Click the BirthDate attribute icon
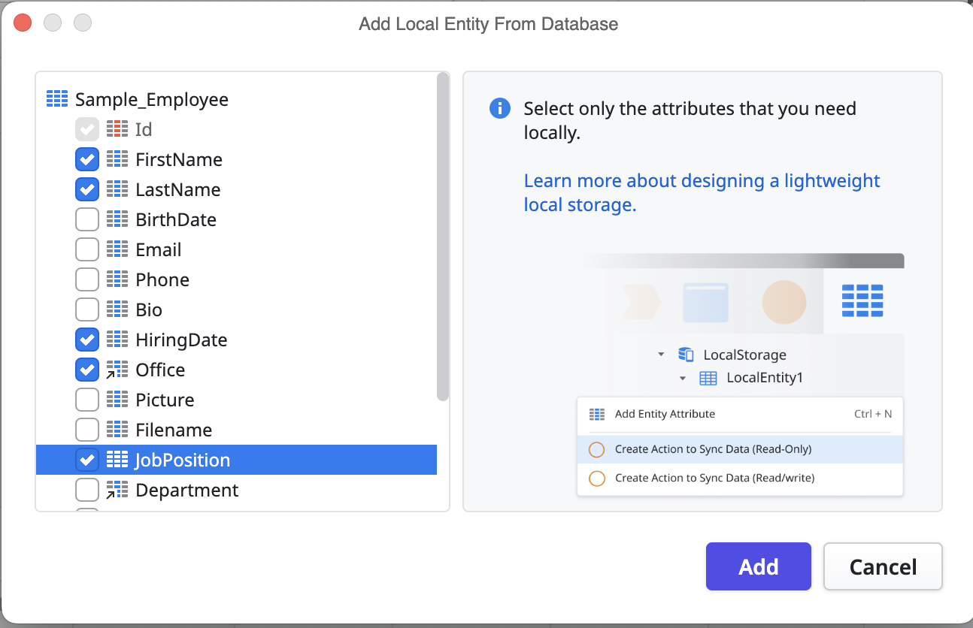973x628 pixels. tap(117, 219)
